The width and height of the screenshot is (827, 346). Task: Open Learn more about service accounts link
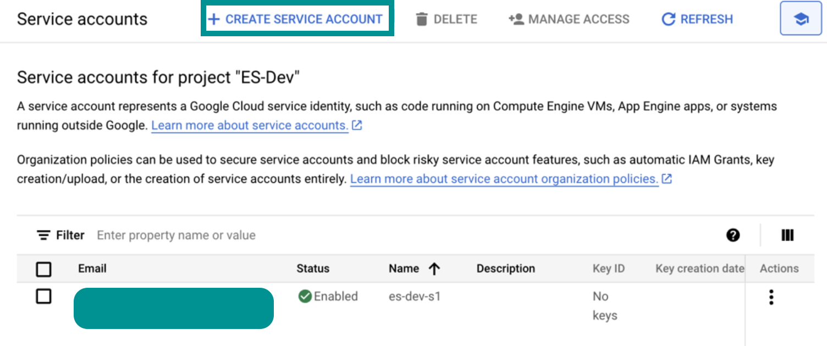pos(249,125)
